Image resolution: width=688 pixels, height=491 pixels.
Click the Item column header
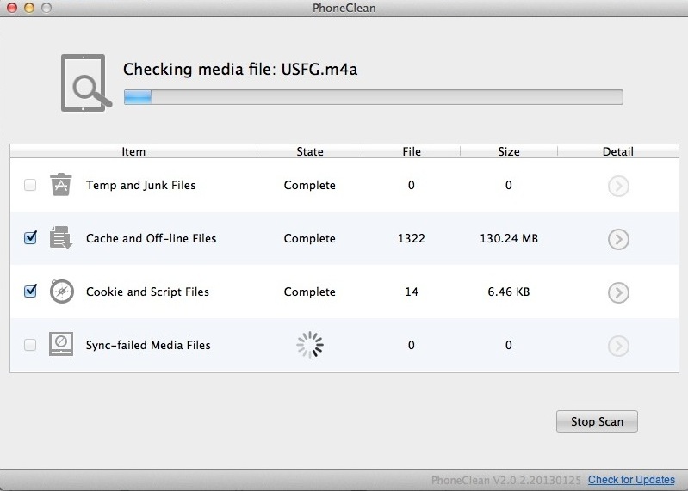[133, 151]
